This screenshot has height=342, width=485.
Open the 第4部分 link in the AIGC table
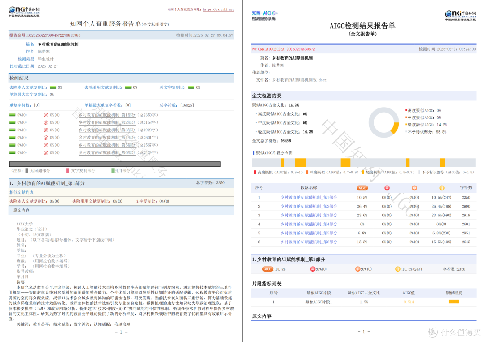[309, 224]
